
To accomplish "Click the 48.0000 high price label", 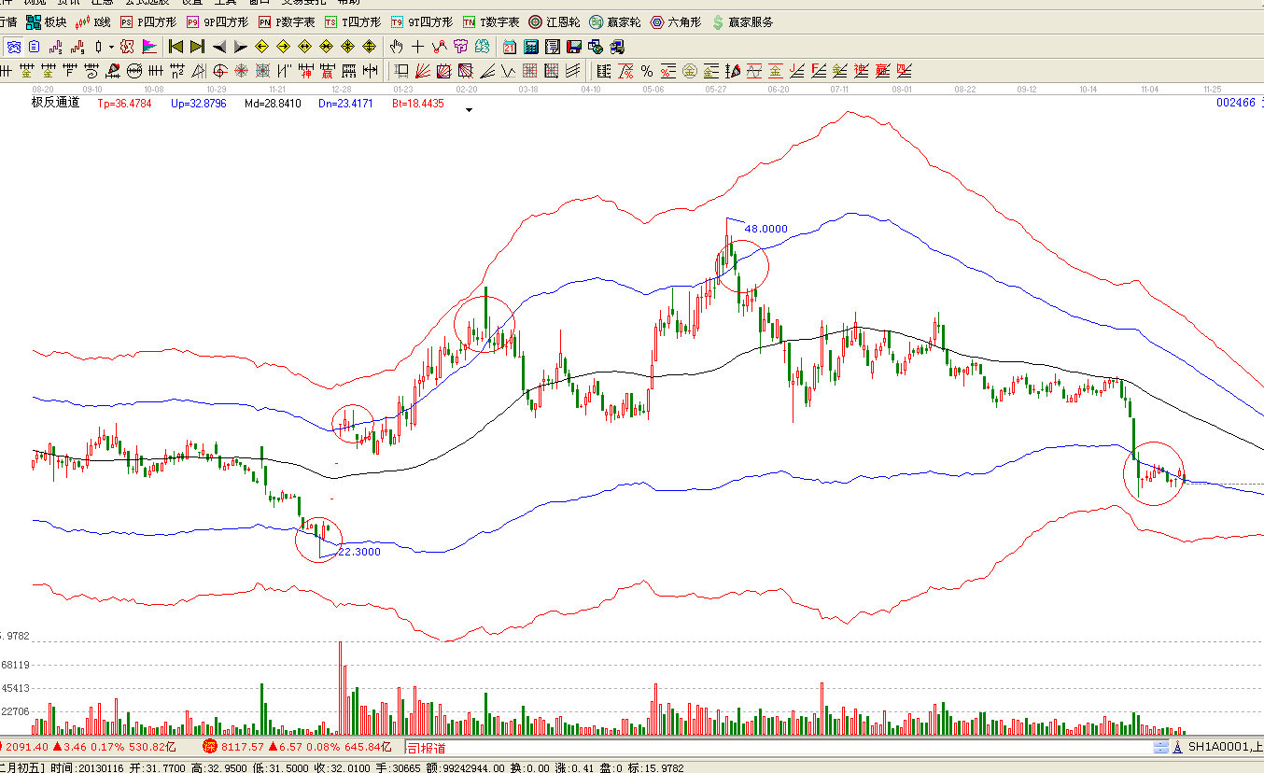I will [765, 229].
